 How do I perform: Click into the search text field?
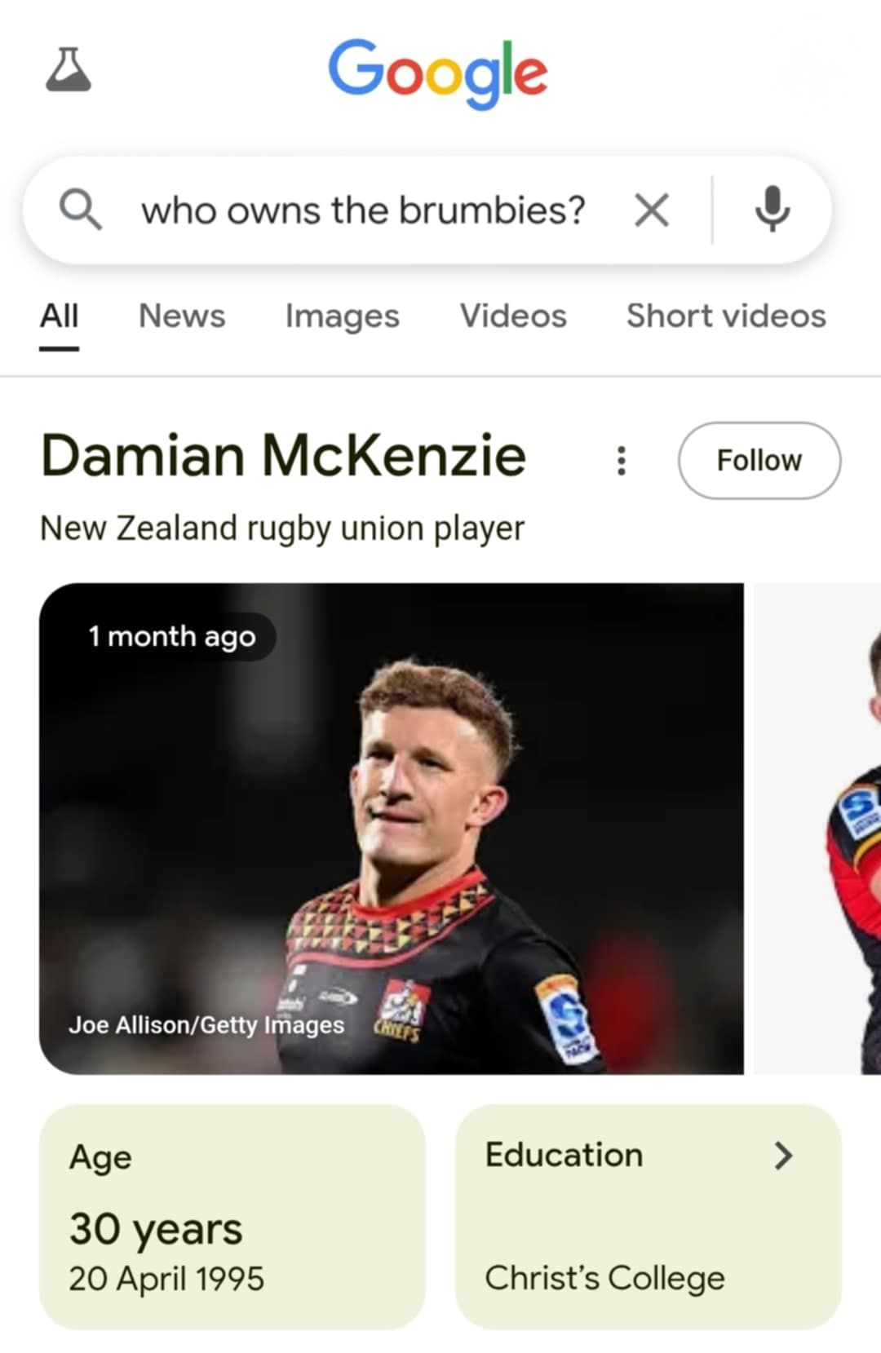363,210
